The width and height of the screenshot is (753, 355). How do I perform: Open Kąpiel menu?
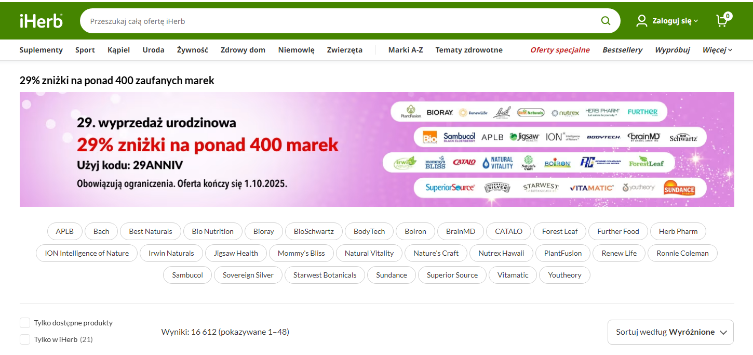[119, 50]
